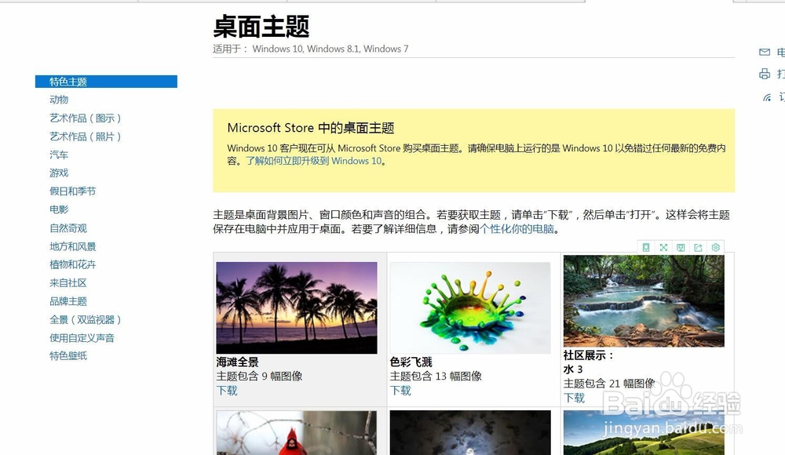Open the 地方和风景 category
Screen dimensions: 785x455
click(72, 246)
